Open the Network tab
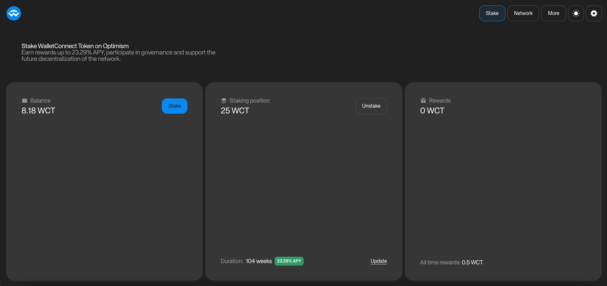Screen dimensions: 607x286 pos(523,13)
